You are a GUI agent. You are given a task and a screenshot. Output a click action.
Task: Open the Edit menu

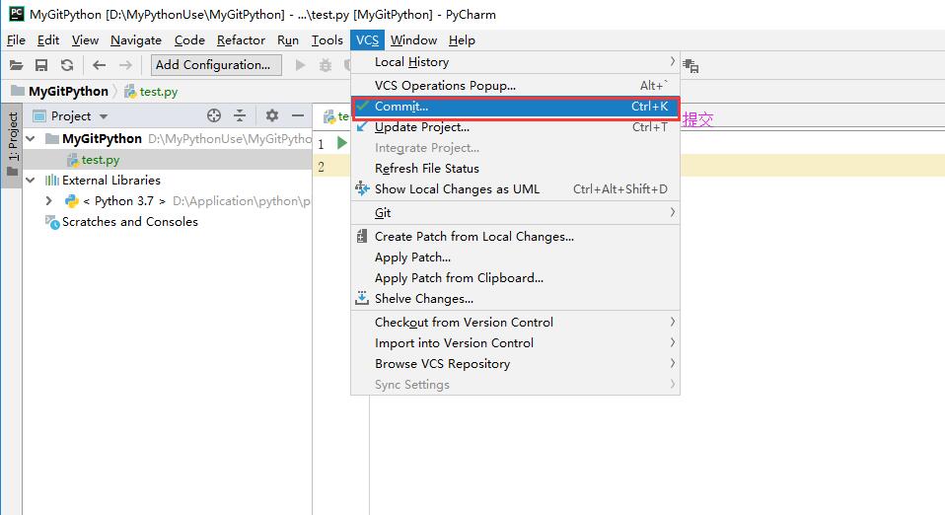point(48,39)
